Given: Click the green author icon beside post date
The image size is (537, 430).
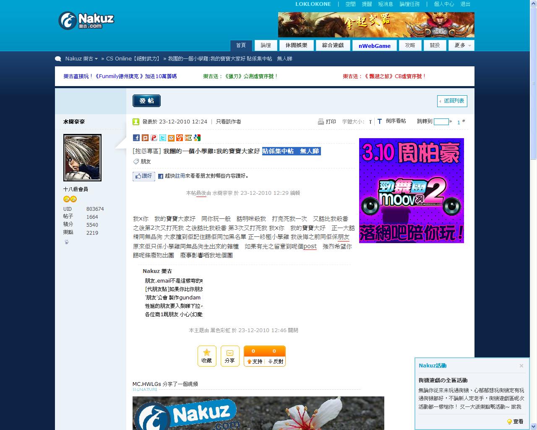Looking at the screenshot, I should 136,122.
